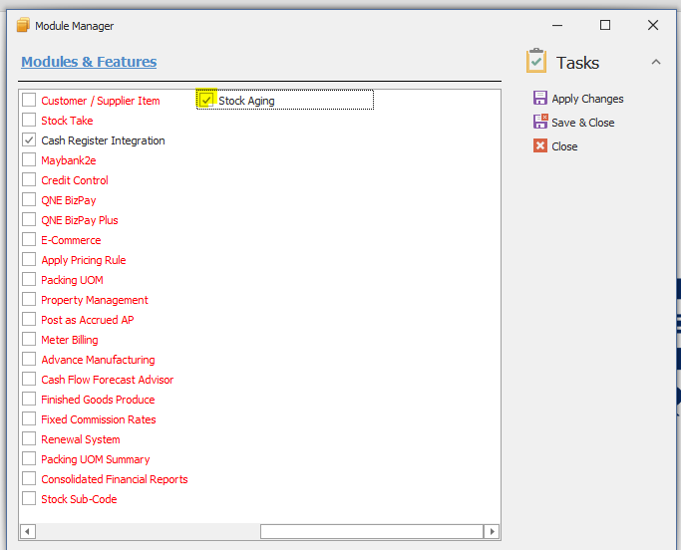Viewport: 681px width, 550px height.
Task: Click the Apply Changes floppy disk icon
Action: click(539, 98)
